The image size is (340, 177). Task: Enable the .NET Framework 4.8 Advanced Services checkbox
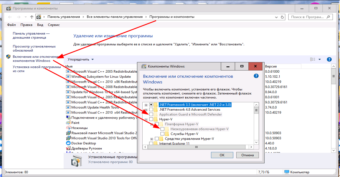coord(151,109)
